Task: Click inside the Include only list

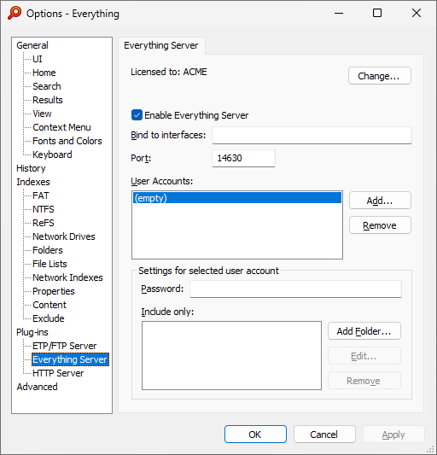Action: coord(231,355)
